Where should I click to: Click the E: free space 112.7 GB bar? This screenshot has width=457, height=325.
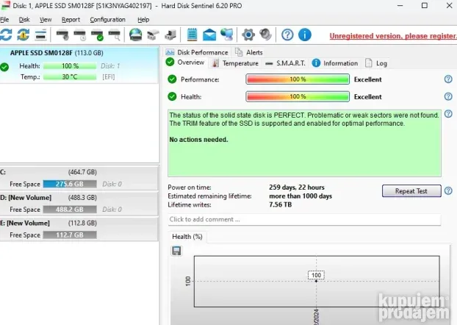(70, 235)
